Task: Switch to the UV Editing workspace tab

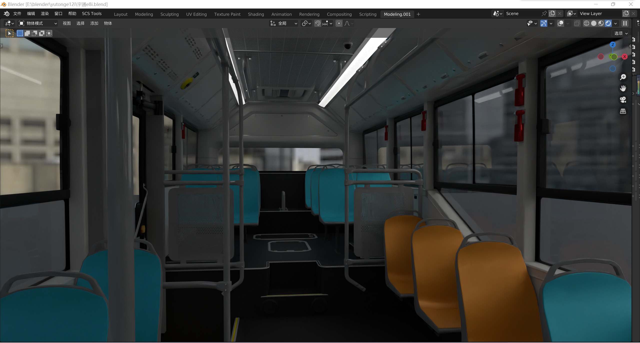Action: (196, 14)
